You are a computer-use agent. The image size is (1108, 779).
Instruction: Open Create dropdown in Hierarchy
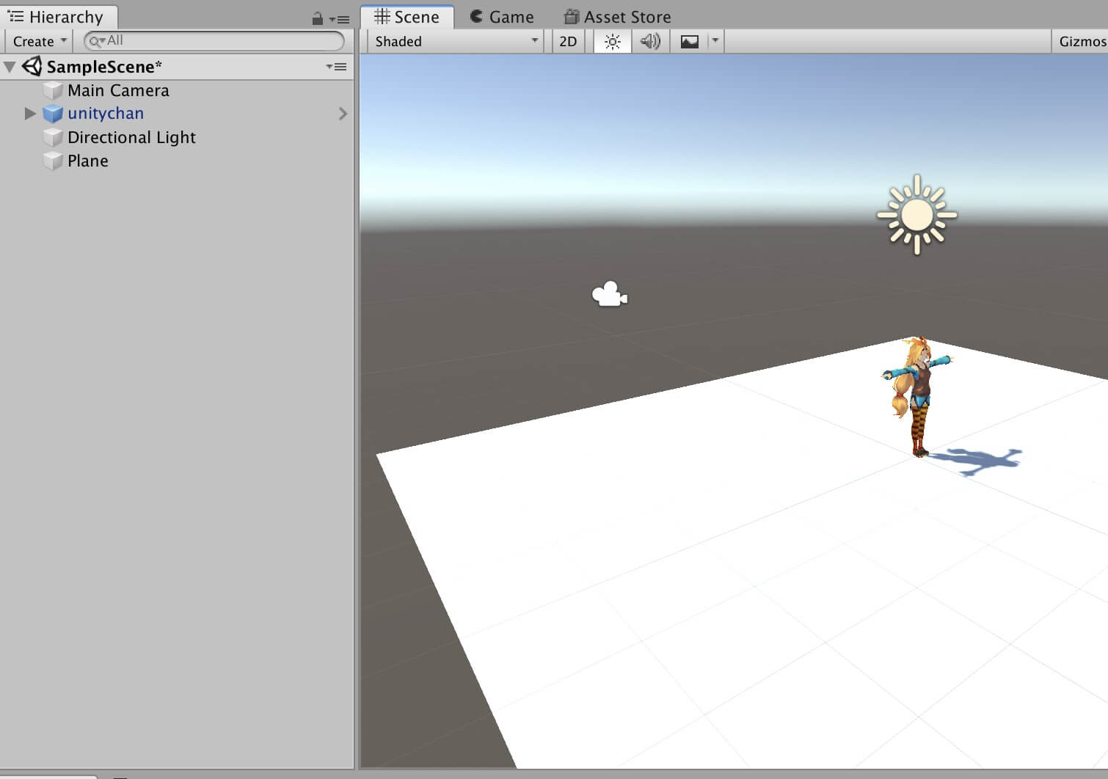point(39,42)
